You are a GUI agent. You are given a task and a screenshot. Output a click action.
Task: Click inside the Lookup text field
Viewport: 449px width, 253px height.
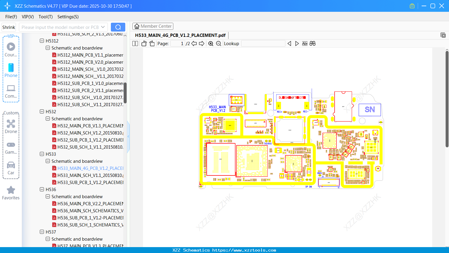263,43
